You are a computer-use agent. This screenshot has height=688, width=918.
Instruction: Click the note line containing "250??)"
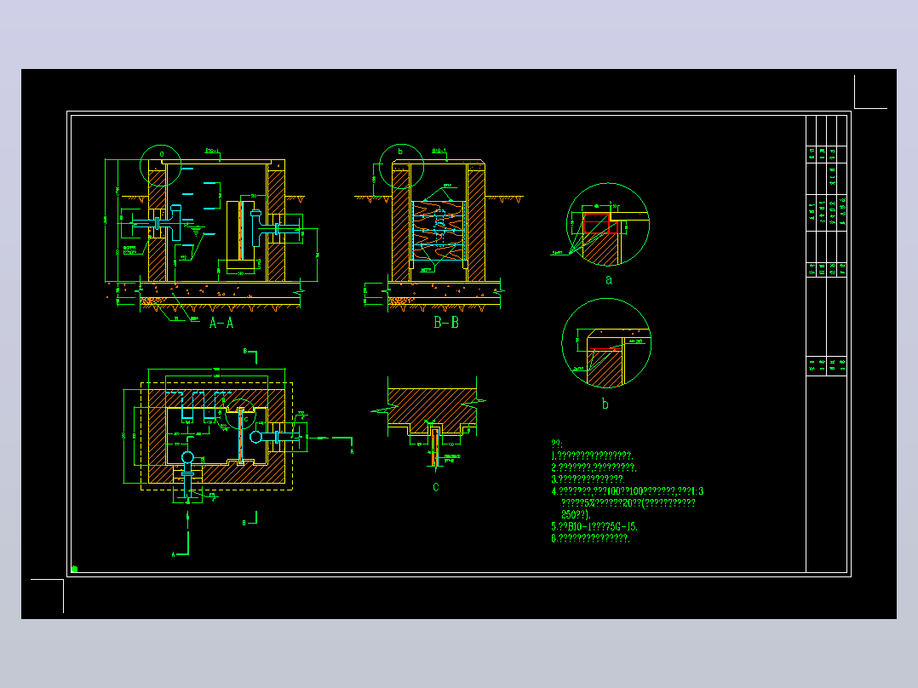(576, 514)
